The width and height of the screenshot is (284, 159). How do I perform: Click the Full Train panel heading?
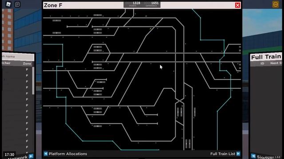tap(266, 57)
